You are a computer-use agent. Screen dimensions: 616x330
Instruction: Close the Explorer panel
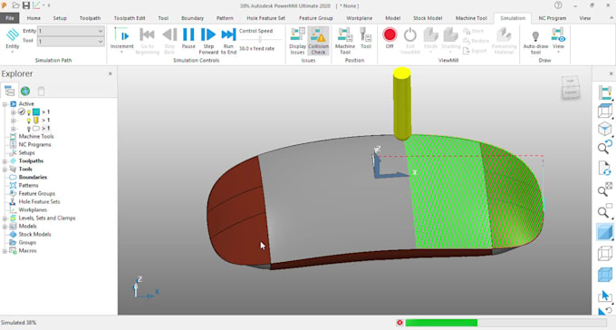[x=111, y=73]
